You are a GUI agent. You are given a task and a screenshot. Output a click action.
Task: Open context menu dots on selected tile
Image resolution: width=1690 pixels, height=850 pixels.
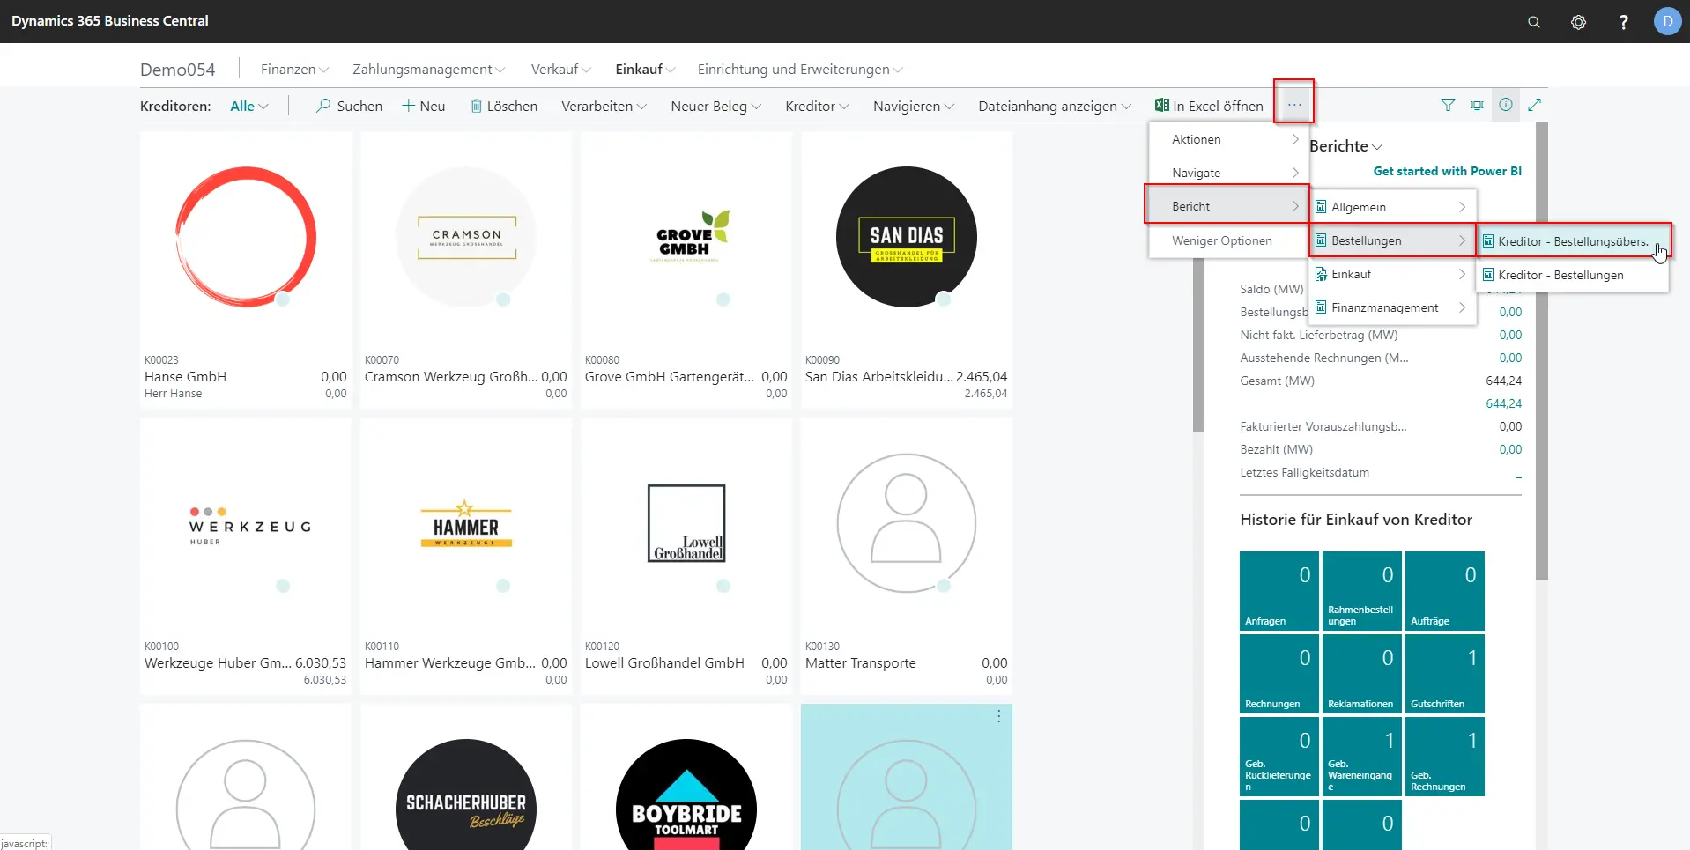(998, 716)
